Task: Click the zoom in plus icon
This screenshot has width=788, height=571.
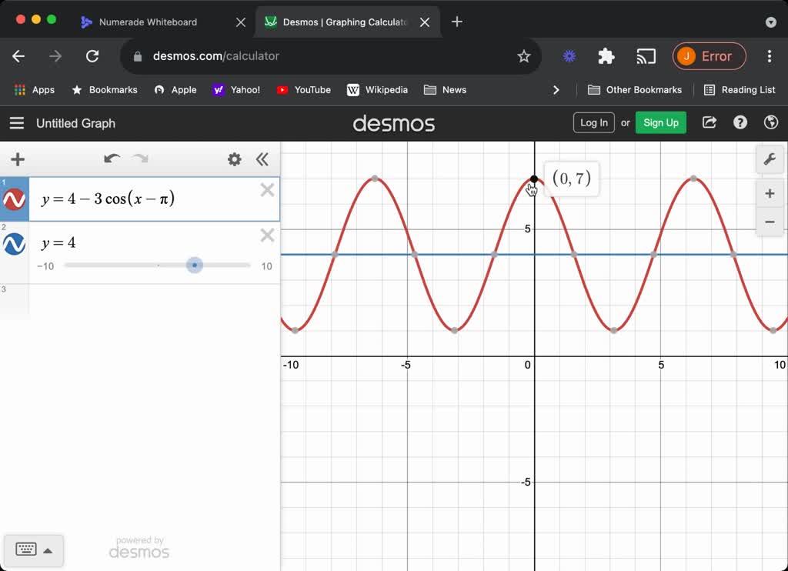Action: (770, 193)
